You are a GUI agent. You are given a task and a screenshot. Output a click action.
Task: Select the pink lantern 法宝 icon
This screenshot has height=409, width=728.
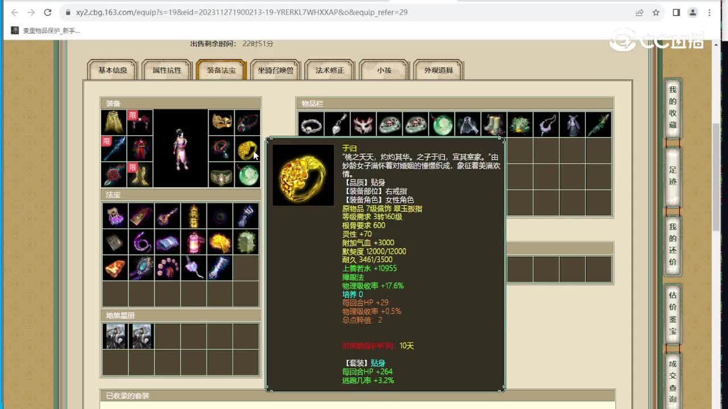coord(194,242)
